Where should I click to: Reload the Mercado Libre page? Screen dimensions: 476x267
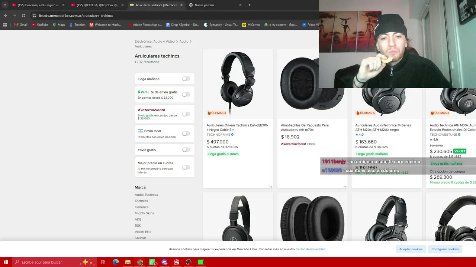tap(23, 16)
